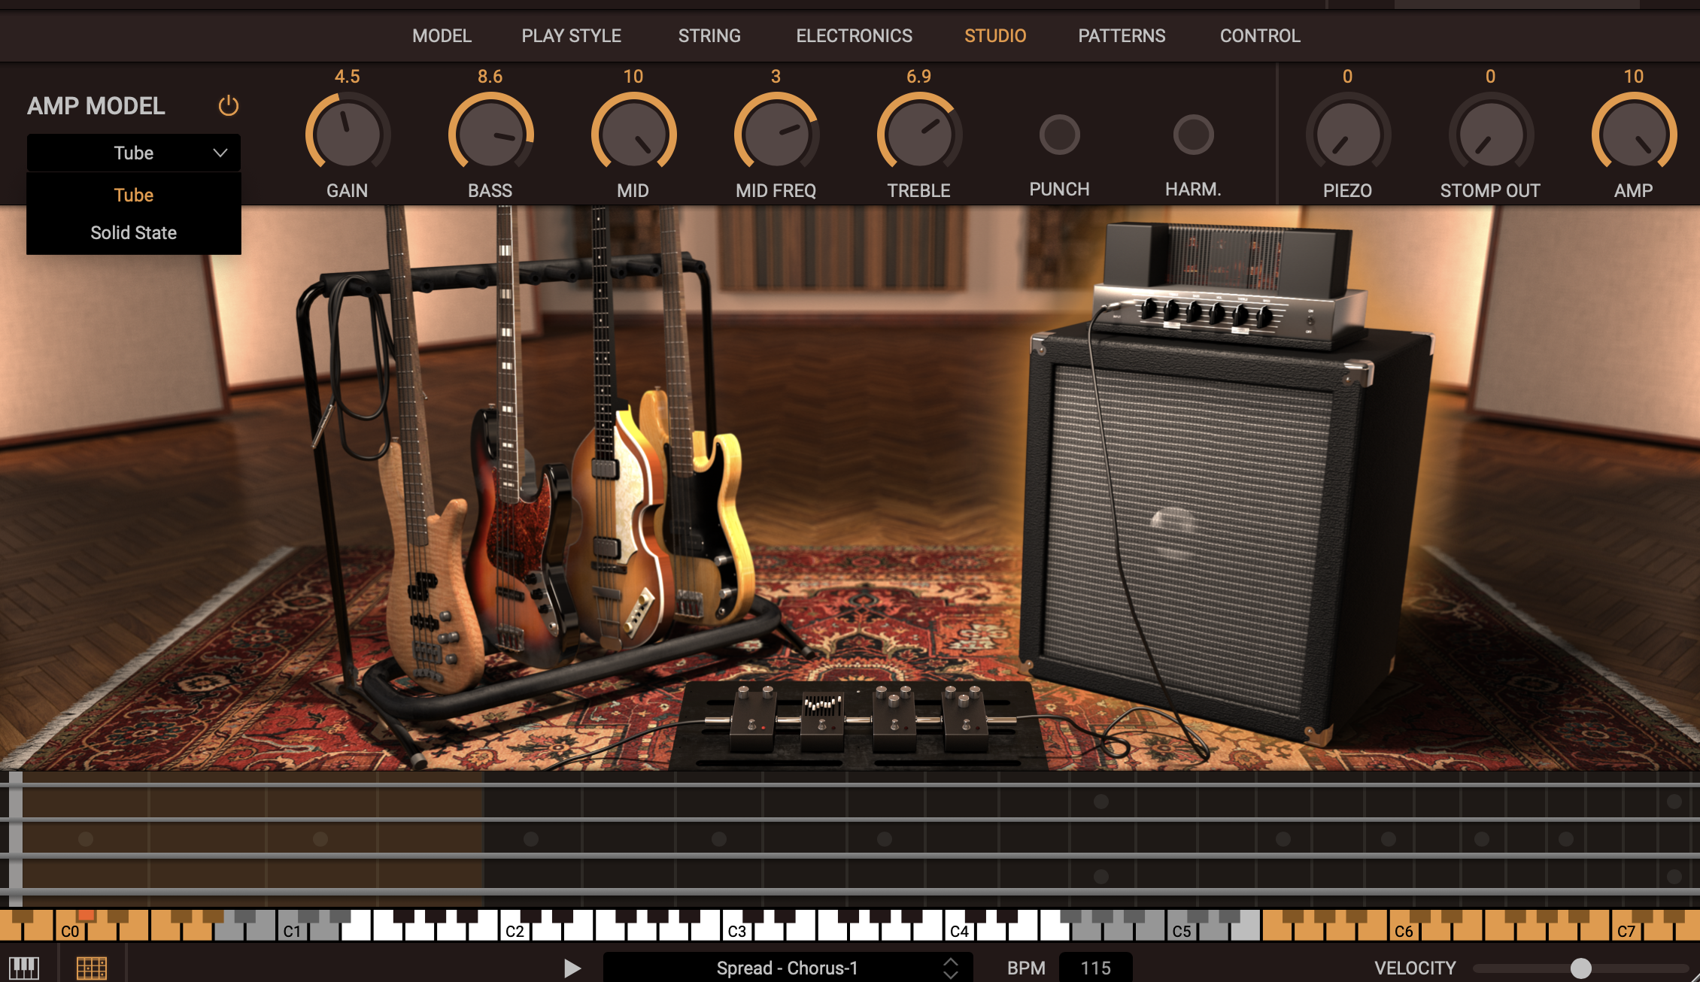Click the AMP level knob
Image resolution: width=1700 pixels, height=982 pixels.
[x=1633, y=135]
